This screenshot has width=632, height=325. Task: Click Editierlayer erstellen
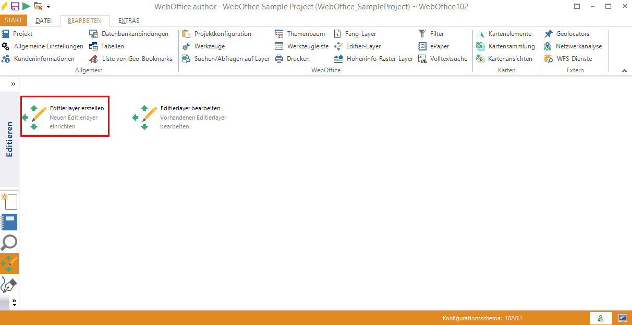point(65,116)
